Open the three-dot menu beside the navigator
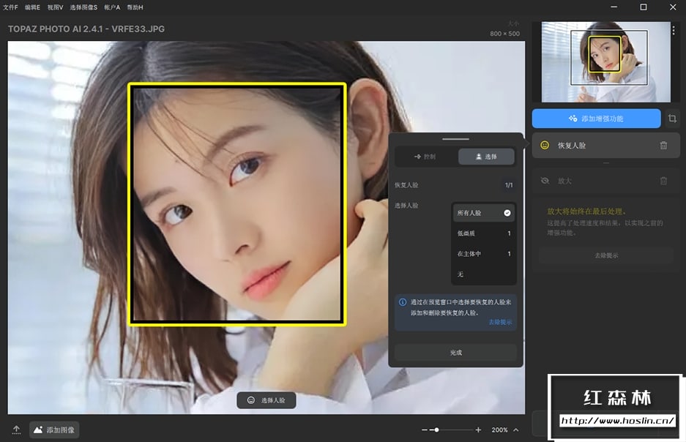This screenshot has width=686, height=442. (x=674, y=31)
